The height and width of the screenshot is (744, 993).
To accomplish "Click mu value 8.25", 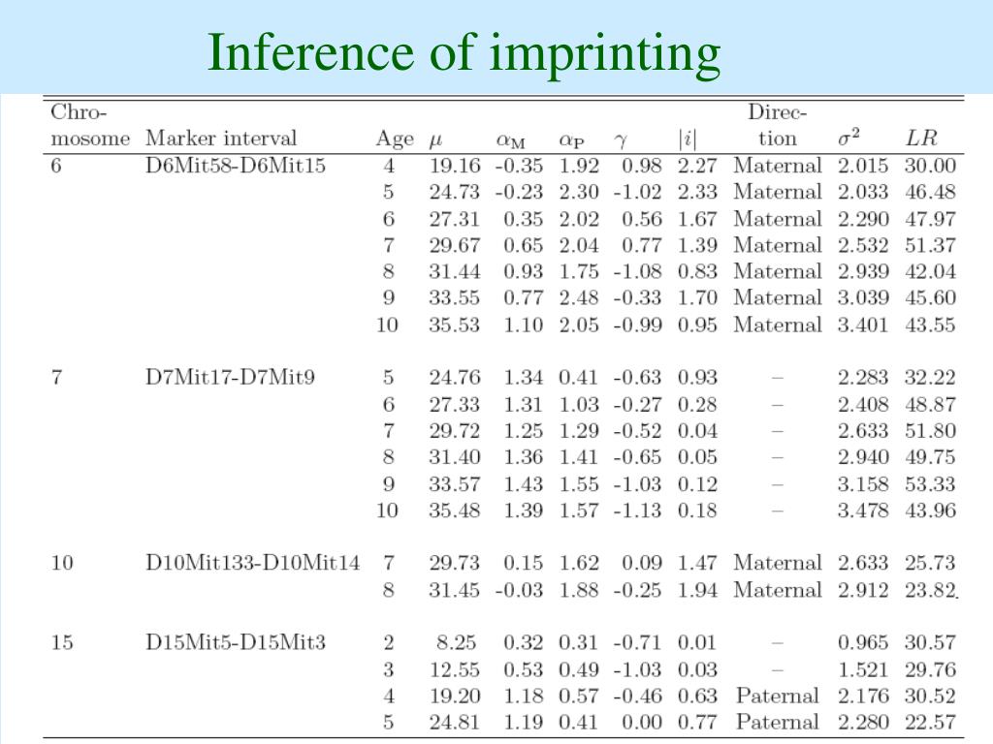I will click(456, 642).
